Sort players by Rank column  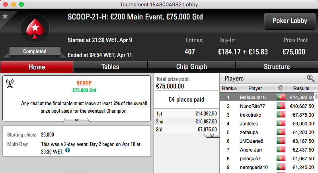pos(229,88)
